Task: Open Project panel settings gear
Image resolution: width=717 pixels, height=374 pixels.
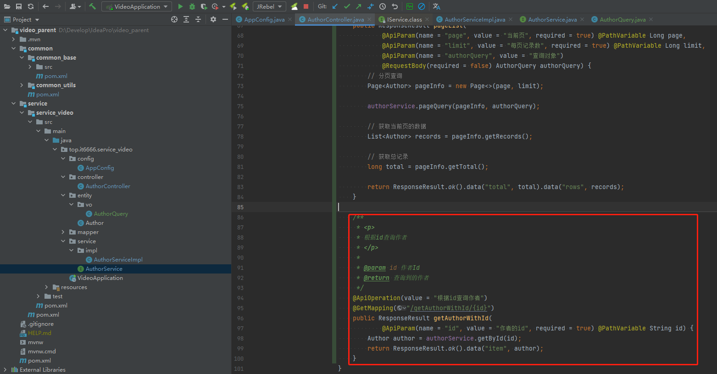Action: [x=213, y=19]
